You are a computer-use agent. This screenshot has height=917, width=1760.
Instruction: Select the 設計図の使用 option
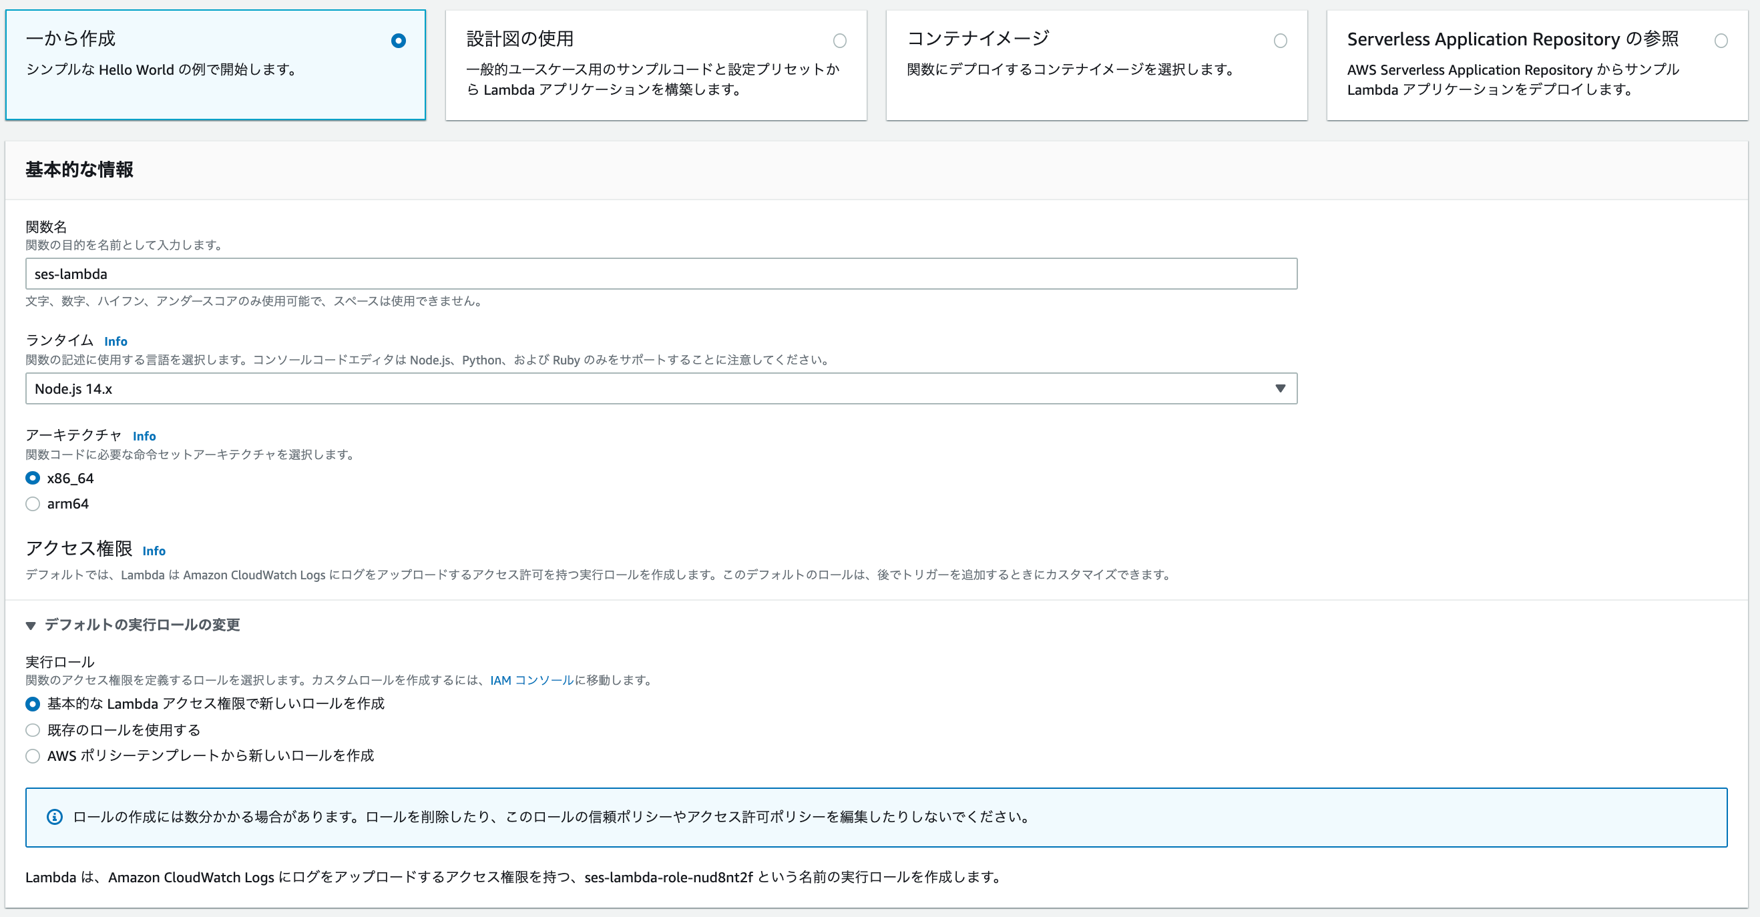pos(839,41)
